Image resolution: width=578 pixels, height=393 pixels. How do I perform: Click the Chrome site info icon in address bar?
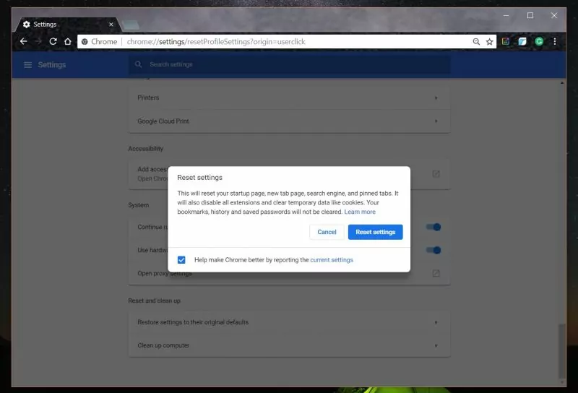(x=85, y=42)
